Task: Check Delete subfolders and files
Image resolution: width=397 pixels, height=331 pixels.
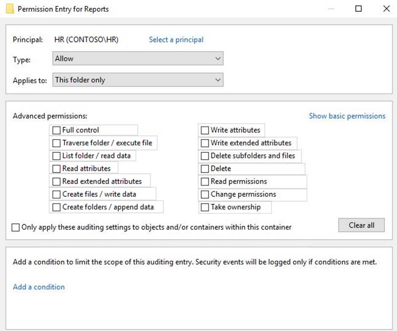Action: 205,156
